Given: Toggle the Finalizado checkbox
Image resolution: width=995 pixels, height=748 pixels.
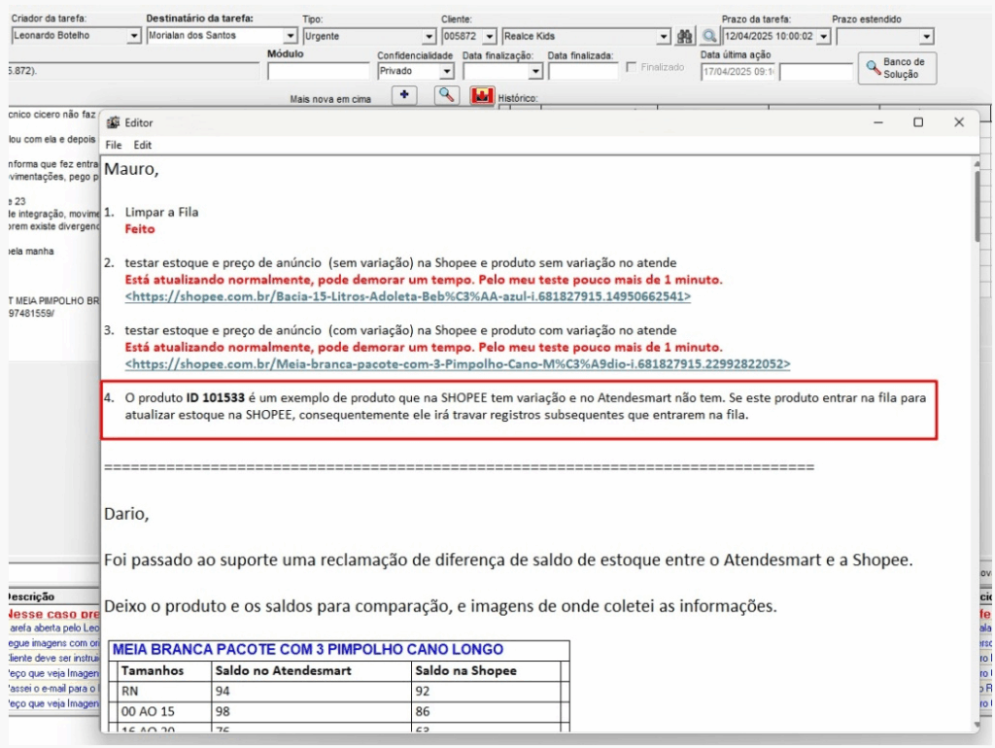Looking at the screenshot, I should pyautogui.click(x=632, y=67).
